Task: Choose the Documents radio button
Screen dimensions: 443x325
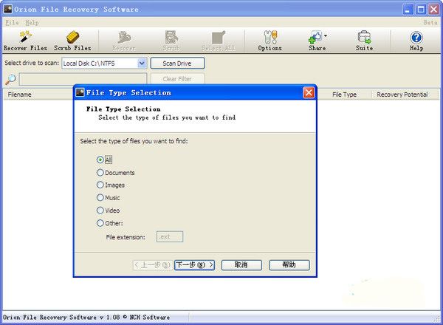Action: (100, 173)
